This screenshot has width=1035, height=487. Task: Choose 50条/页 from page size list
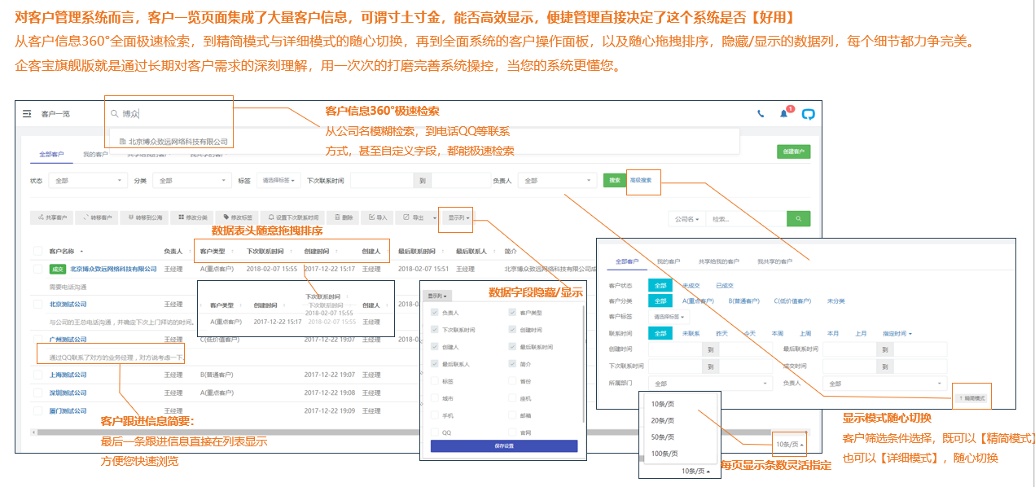tap(662, 437)
